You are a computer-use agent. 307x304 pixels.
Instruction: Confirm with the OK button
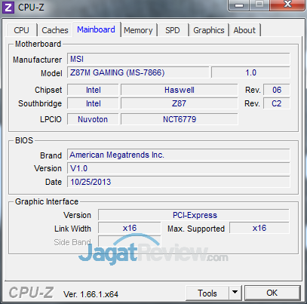[272, 293]
